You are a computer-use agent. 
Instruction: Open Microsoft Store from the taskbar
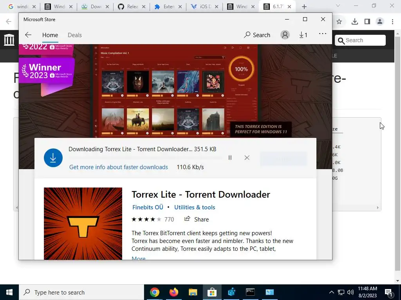coord(212,292)
